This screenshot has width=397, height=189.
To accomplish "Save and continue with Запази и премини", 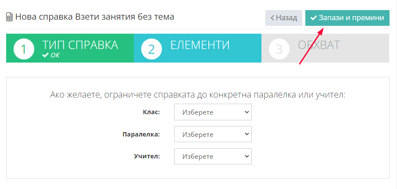I will coord(347,18).
